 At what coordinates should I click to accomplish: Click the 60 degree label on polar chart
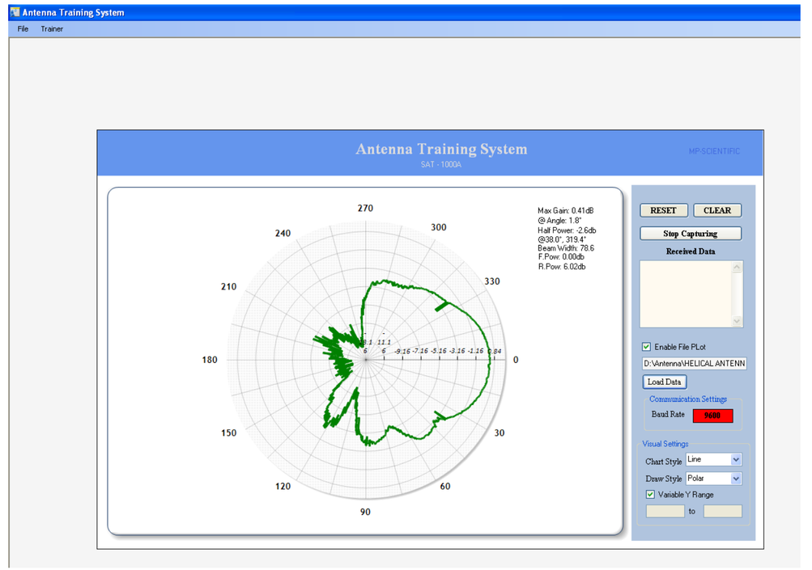444,486
